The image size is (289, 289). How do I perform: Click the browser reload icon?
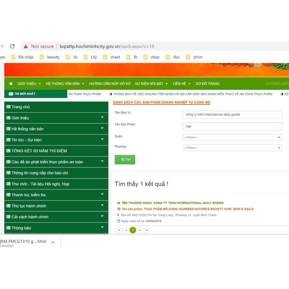point(12,46)
